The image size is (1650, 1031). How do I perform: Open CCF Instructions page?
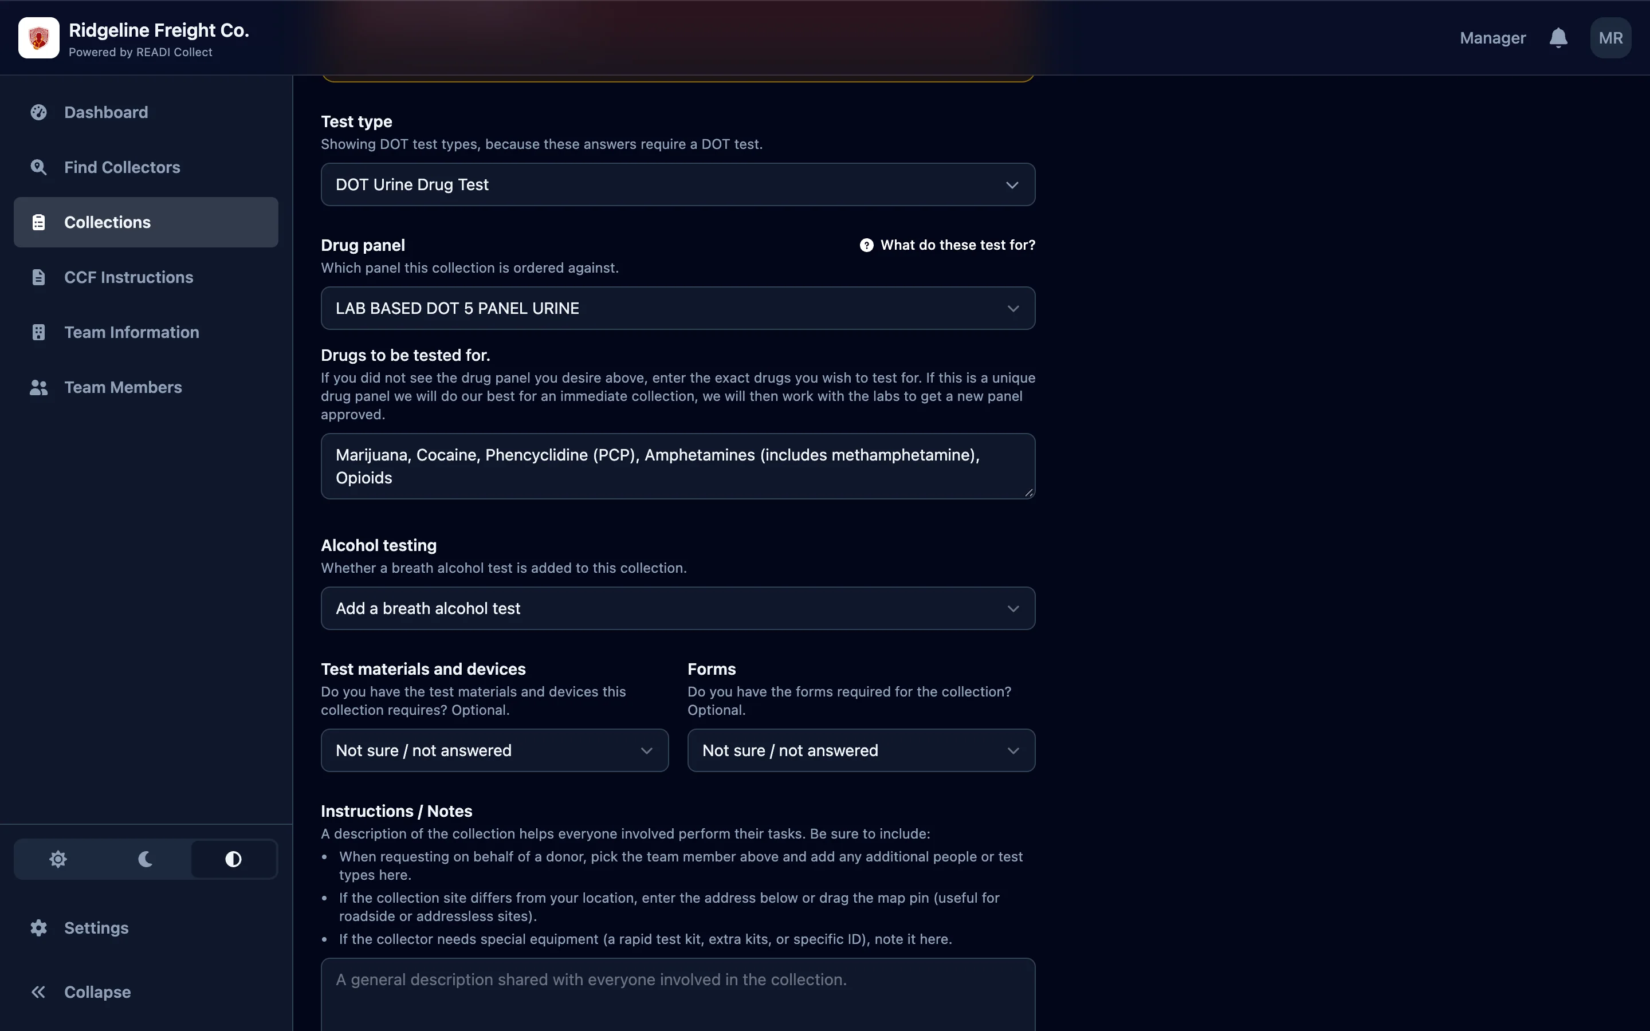[x=146, y=278]
